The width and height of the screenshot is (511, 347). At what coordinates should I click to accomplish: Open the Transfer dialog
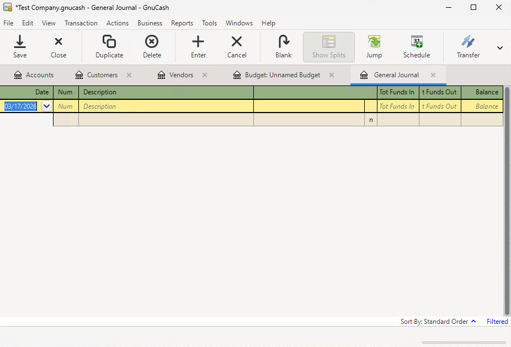tap(468, 46)
